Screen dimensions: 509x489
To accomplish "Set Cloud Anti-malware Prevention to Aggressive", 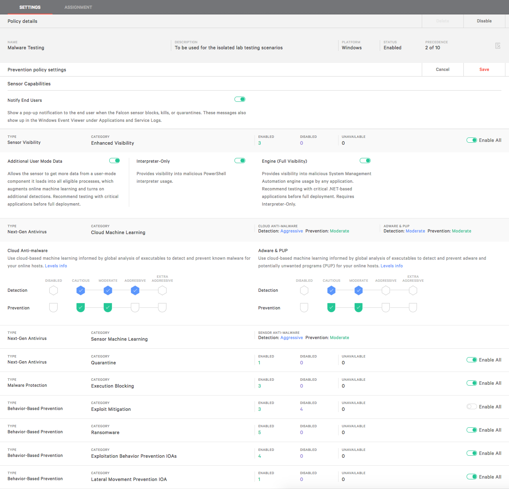I will coord(135,307).
